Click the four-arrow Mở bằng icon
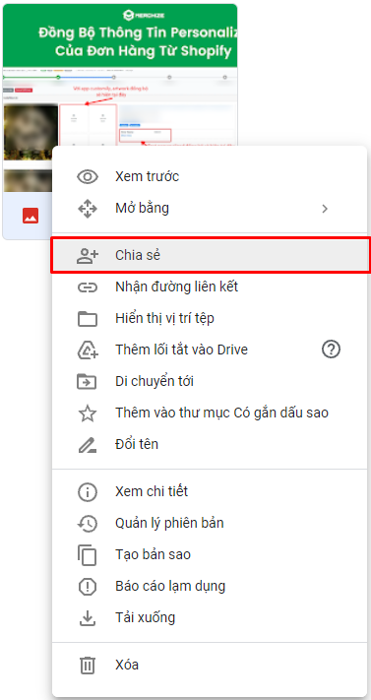371x700 pixels. [88, 209]
